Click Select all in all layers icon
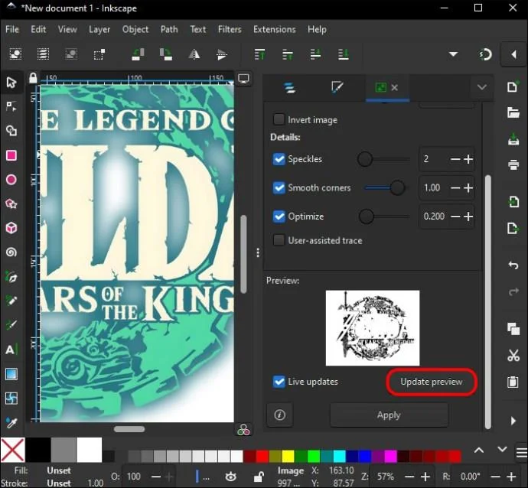 [43, 54]
